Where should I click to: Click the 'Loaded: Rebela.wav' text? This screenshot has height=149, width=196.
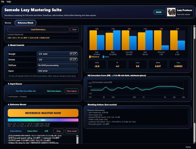[15, 35]
